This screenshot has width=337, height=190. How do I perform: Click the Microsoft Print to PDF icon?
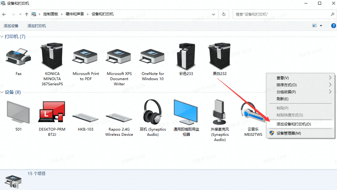click(x=86, y=56)
